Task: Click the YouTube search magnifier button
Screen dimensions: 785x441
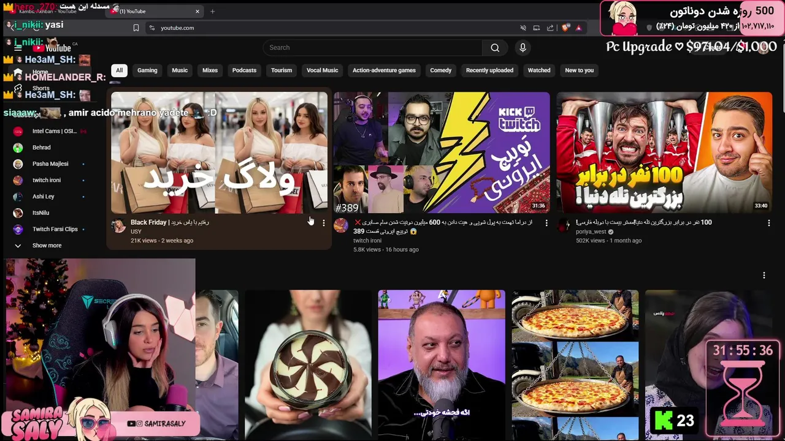Action: [x=495, y=48]
